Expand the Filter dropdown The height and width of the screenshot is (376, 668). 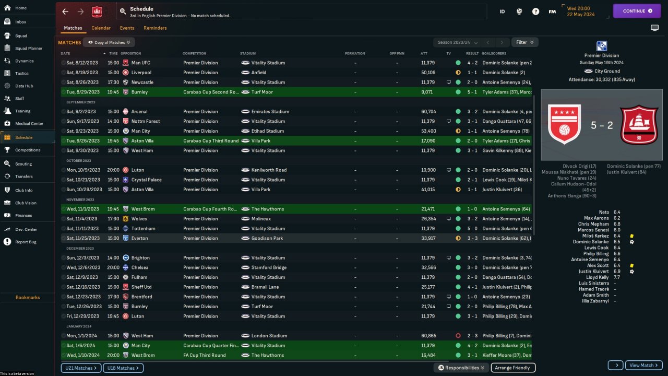tap(524, 42)
